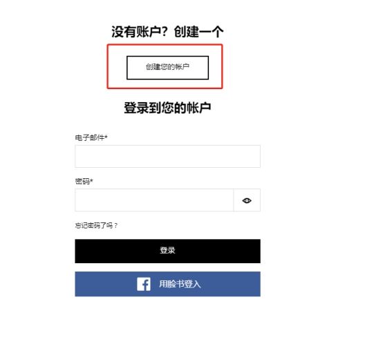Open the 忘记密码了吗? link
Viewport: 383px width, 344px height.
[x=96, y=225]
